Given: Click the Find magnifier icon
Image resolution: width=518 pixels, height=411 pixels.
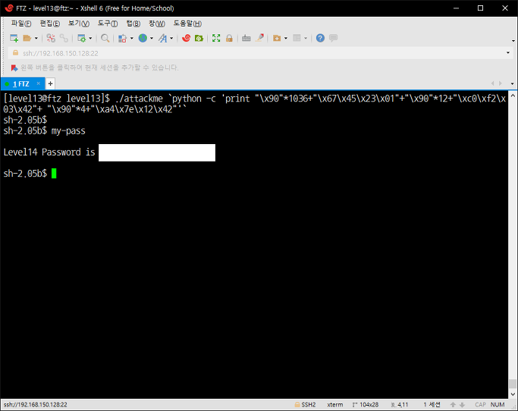Looking at the screenshot, I should (x=105, y=39).
